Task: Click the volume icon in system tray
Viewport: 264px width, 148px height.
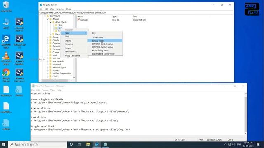Action: point(234,144)
